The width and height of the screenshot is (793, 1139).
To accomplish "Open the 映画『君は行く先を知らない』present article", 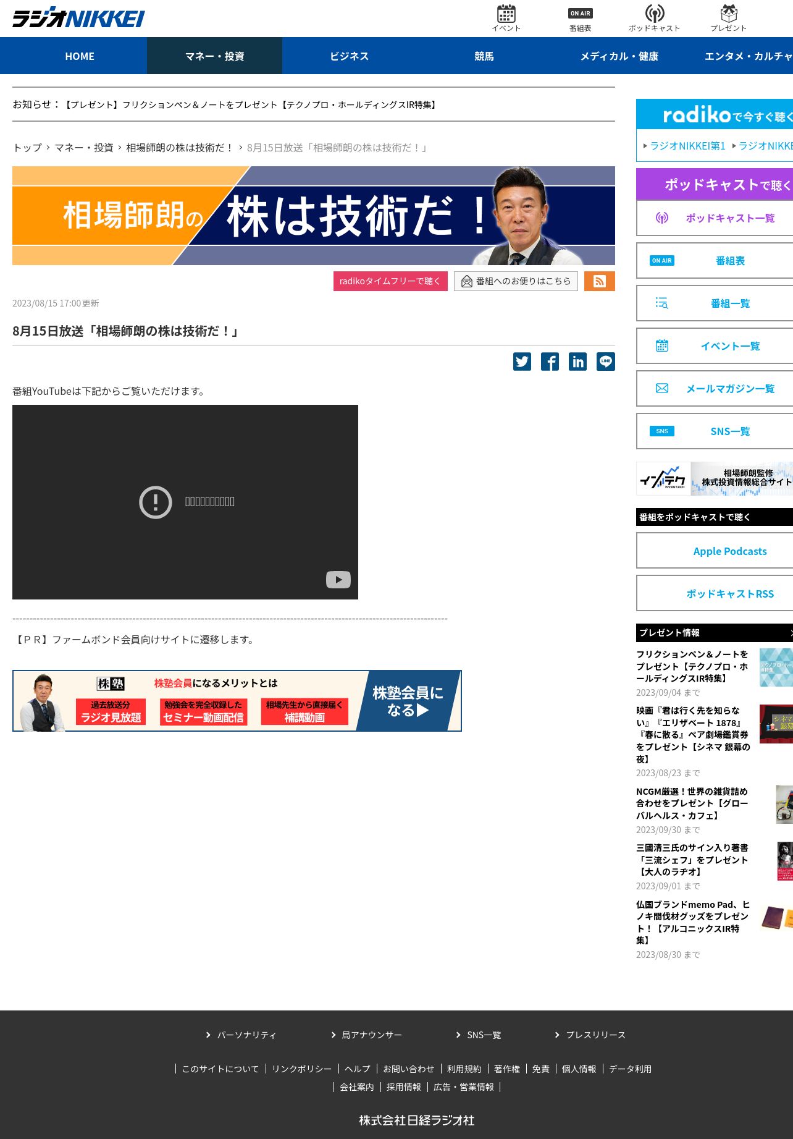I will pyautogui.click(x=693, y=735).
